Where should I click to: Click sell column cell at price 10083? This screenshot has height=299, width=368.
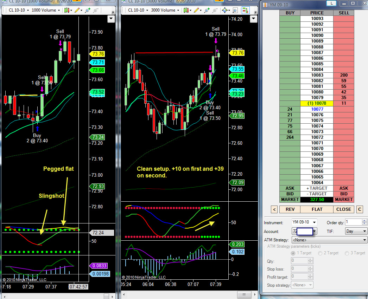point(344,75)
